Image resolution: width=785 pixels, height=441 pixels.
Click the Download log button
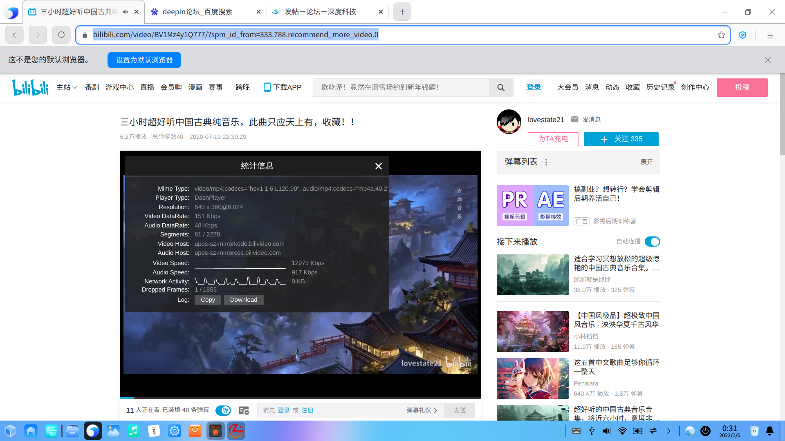pos(244,300)
